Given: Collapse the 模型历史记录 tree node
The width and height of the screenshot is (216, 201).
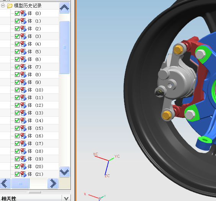Looking at the screenshot, I should 3,6.
